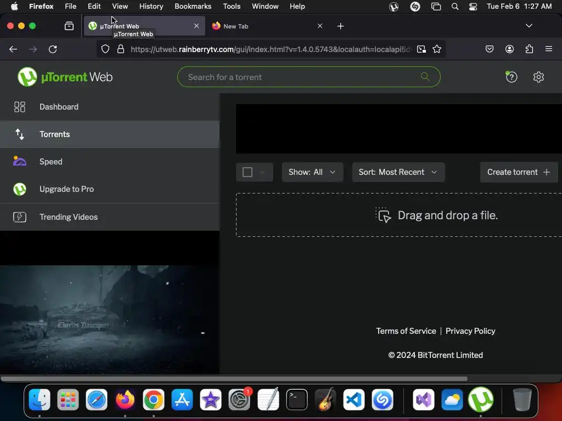Go back one page

click(x=13, y=49)
